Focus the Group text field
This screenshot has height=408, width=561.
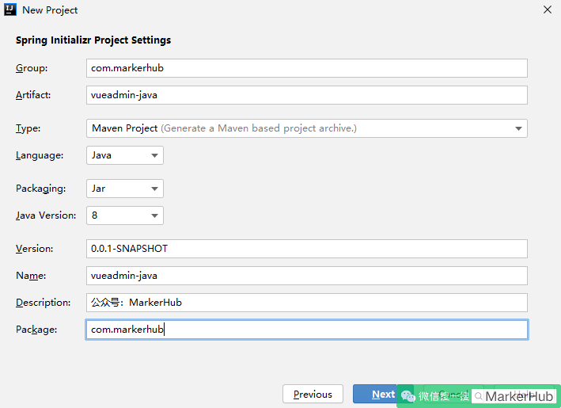point(307,68)
